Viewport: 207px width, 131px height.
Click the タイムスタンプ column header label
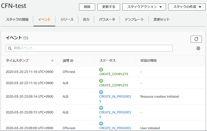pos(17,61)
